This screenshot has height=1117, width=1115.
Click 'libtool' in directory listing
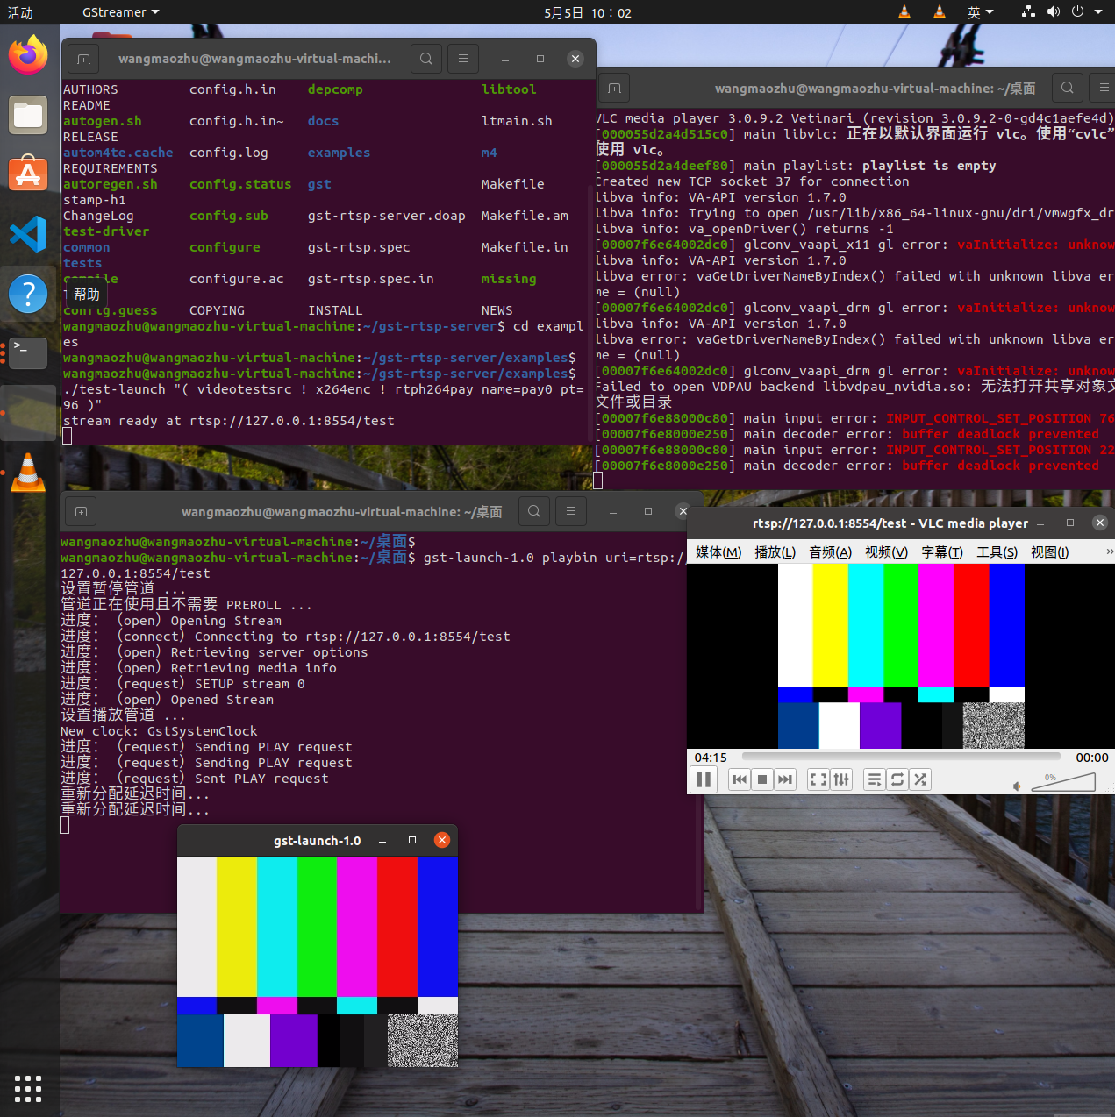(x=509, y=89)
